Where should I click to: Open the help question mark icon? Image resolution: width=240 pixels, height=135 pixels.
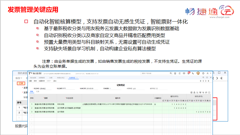tap(203, 73)
